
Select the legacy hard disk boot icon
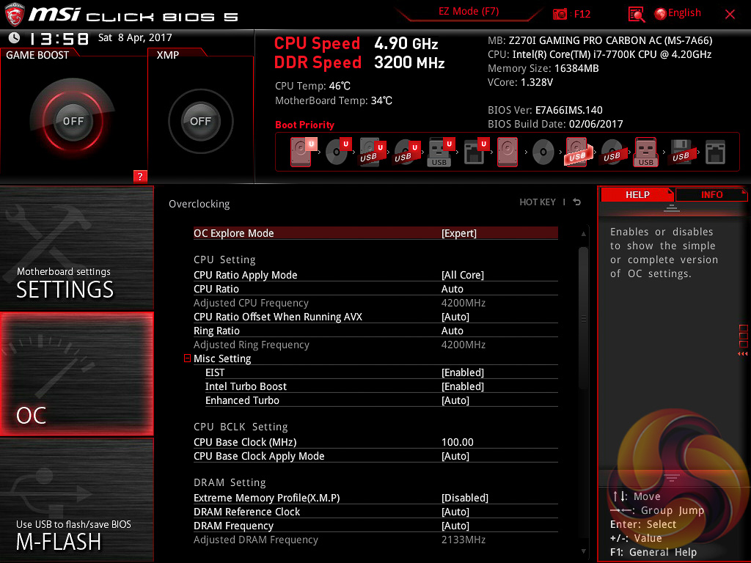pos(508,152)
